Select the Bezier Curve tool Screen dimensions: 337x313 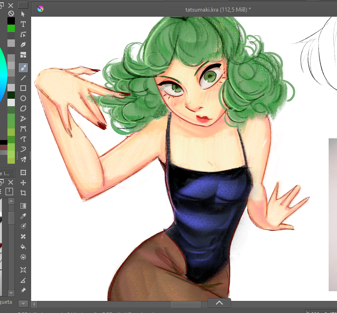(23, 129)
